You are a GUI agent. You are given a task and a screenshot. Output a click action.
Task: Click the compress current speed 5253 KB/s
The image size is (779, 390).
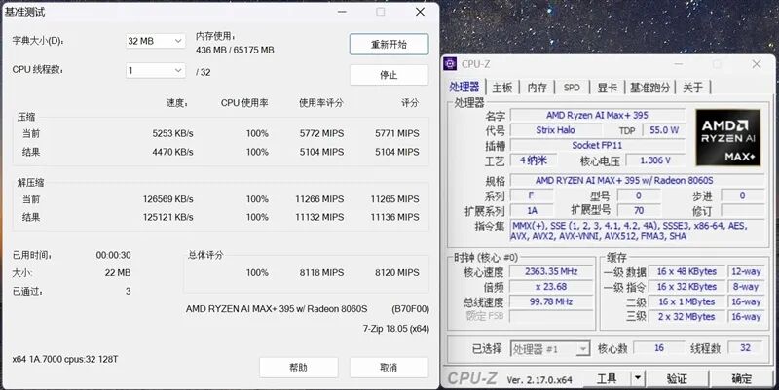172,133
